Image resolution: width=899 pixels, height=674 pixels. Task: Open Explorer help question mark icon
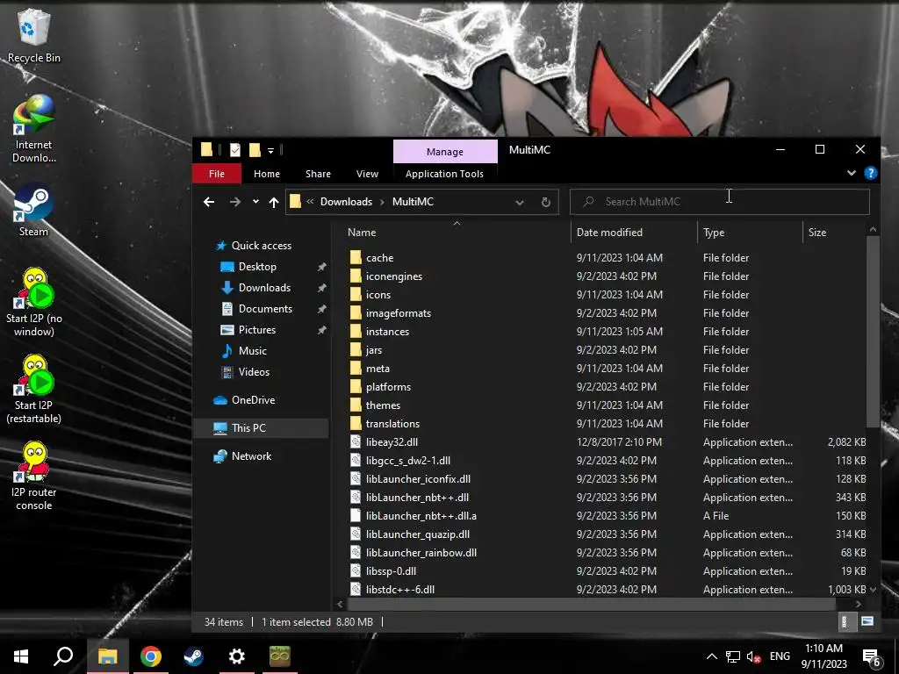pyautogui.click(x=870, y=173)
